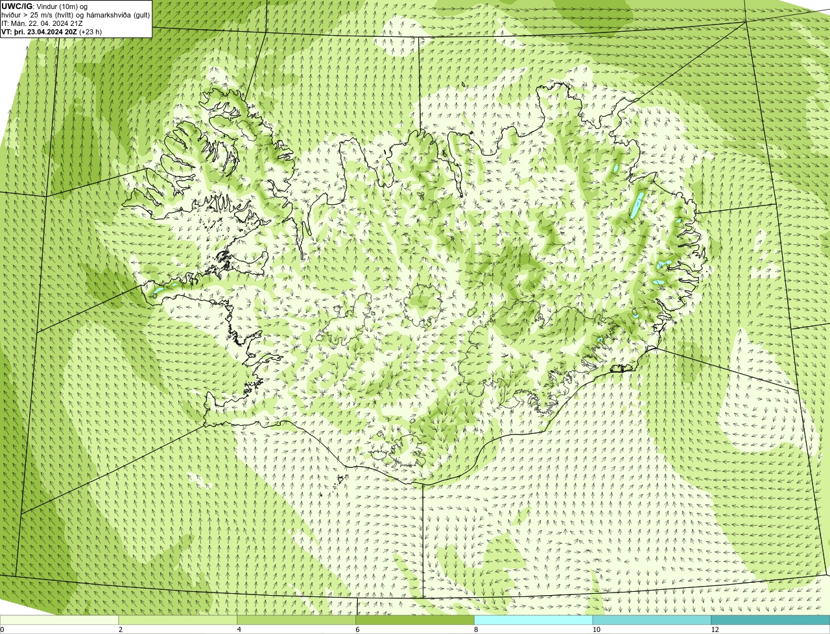Click the light green 2–4 colorbar segment
This screenshot has width=830, height=634.
(178, 620)
